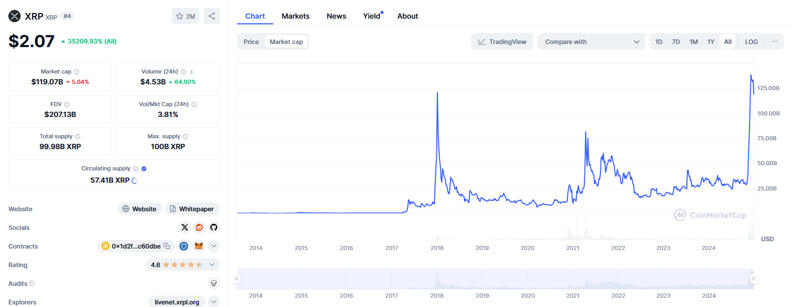Click the info icon beside FDV

[x=67, y=104]
